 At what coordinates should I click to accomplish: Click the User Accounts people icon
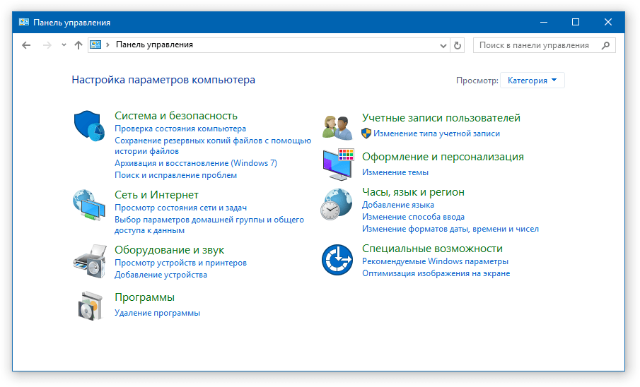(x=337, y=127)
